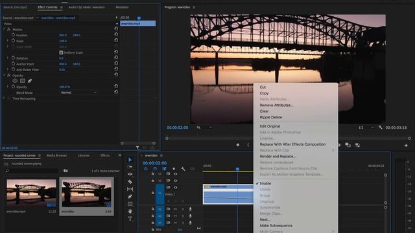
Task: Reset the Blend Mode parameter
Action: click(116, 92)
